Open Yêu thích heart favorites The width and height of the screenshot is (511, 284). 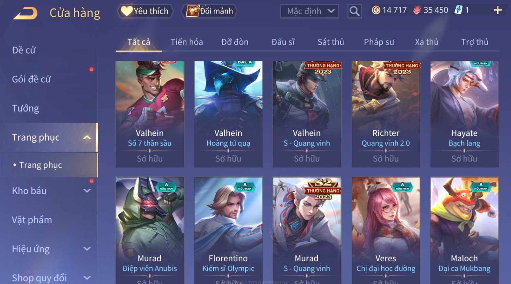(x=145, y=11)
